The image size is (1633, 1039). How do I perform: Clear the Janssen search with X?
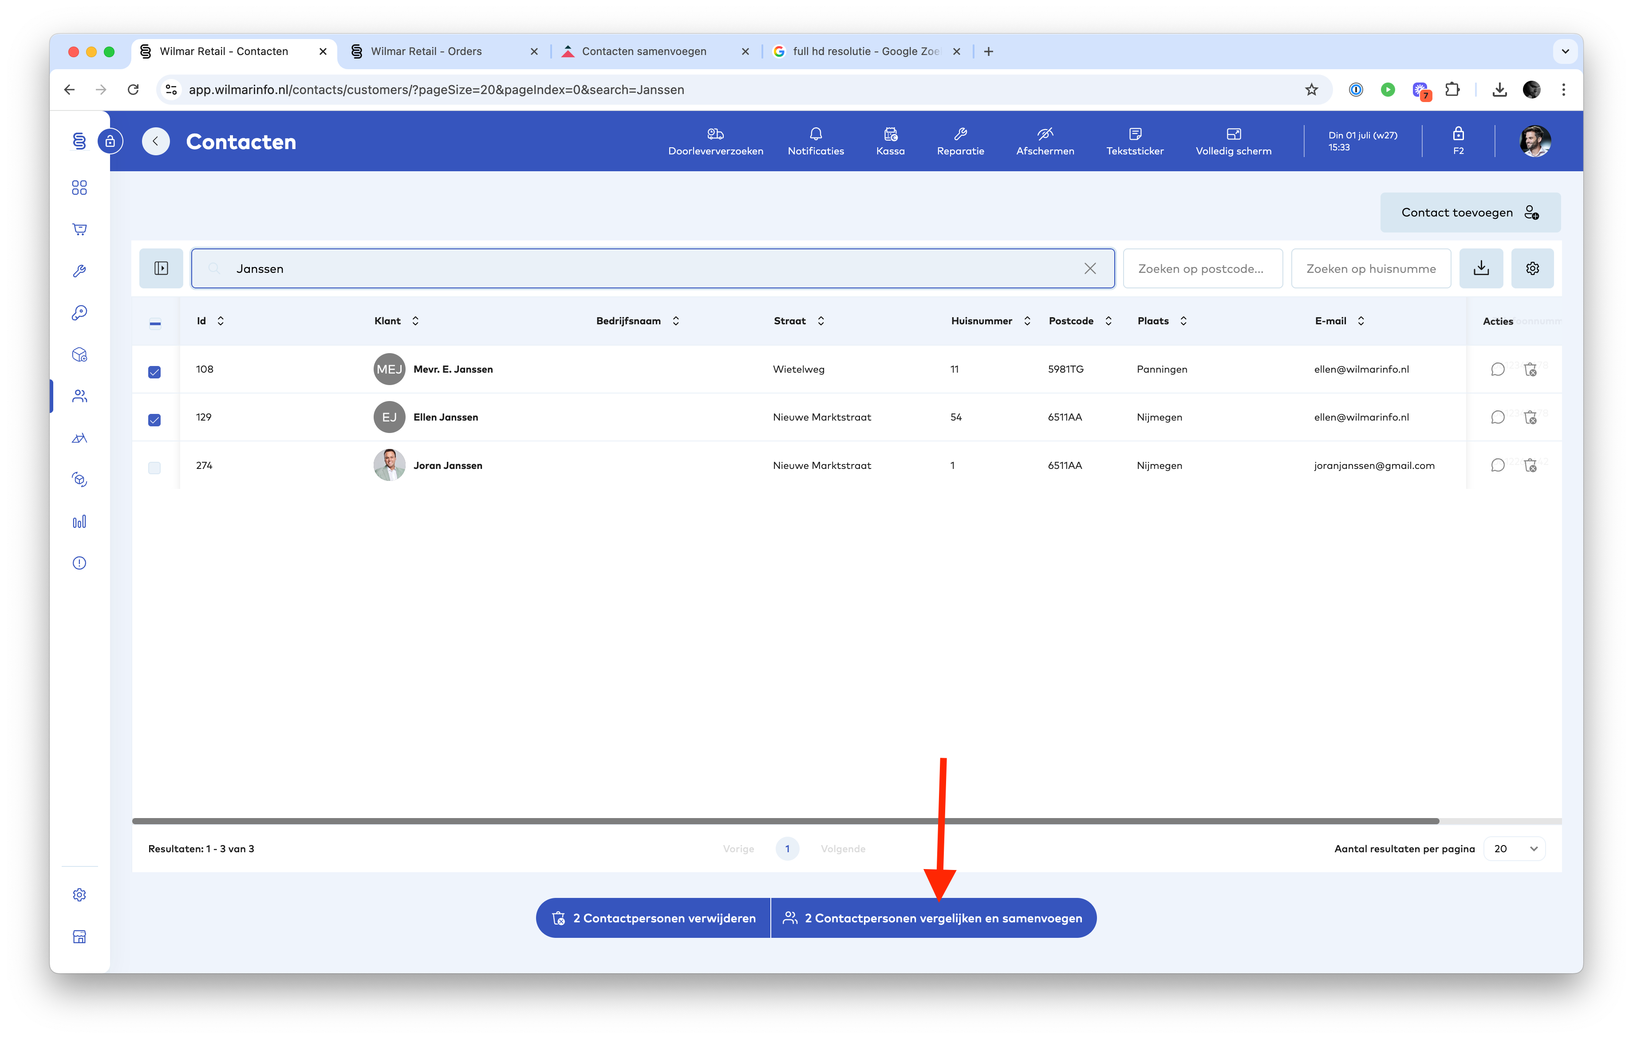(1090, 268)
